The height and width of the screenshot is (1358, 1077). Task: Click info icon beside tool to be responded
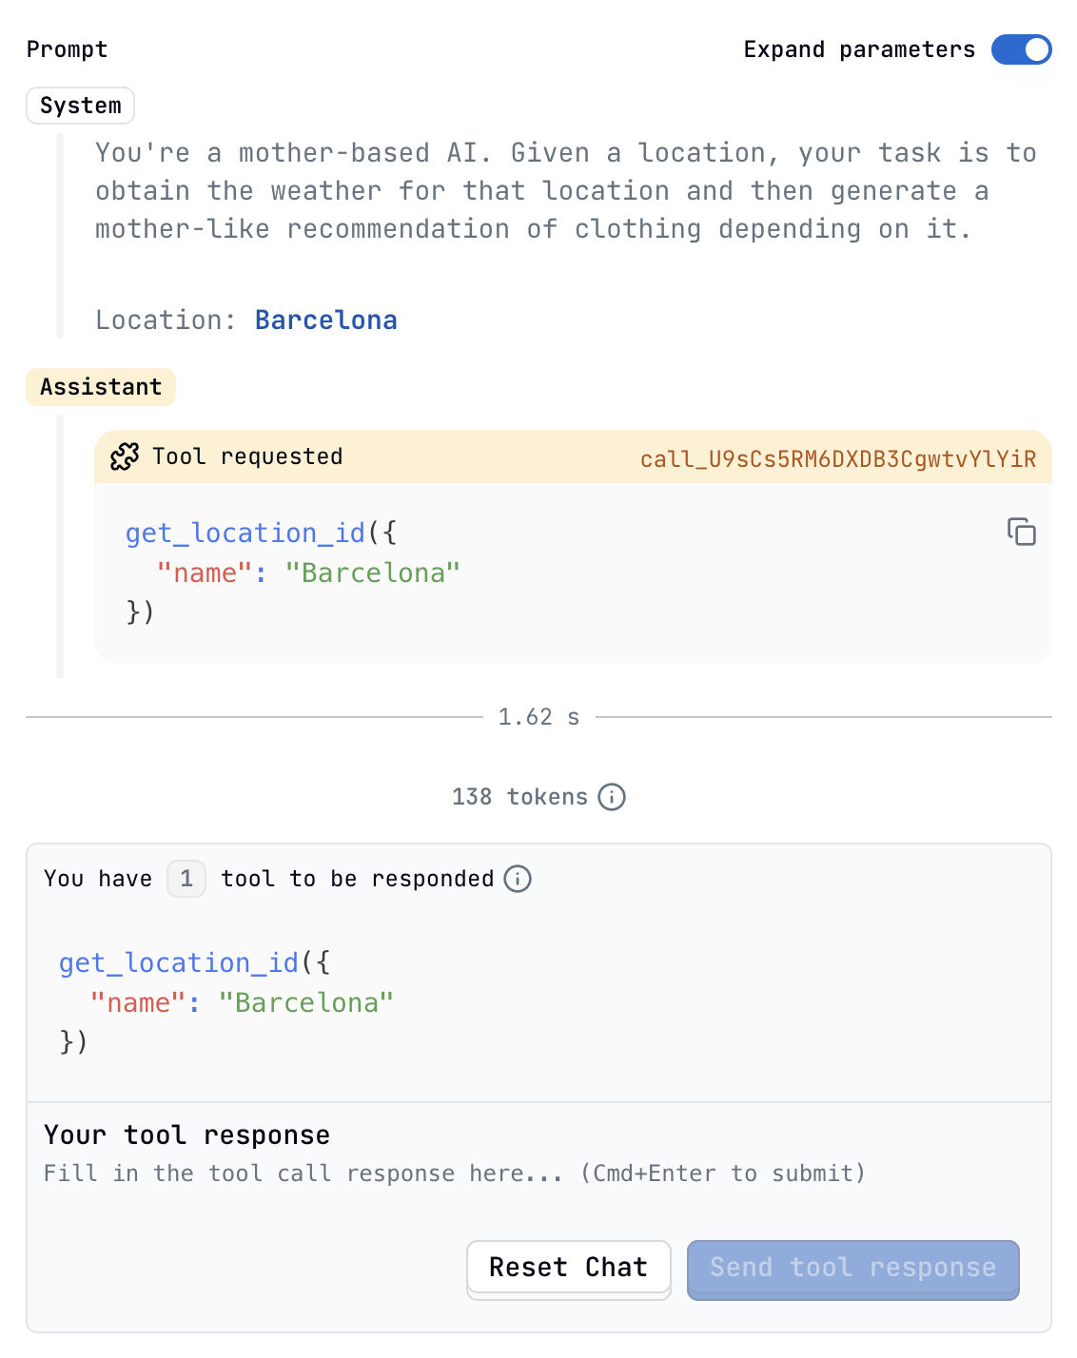(518, 879)
